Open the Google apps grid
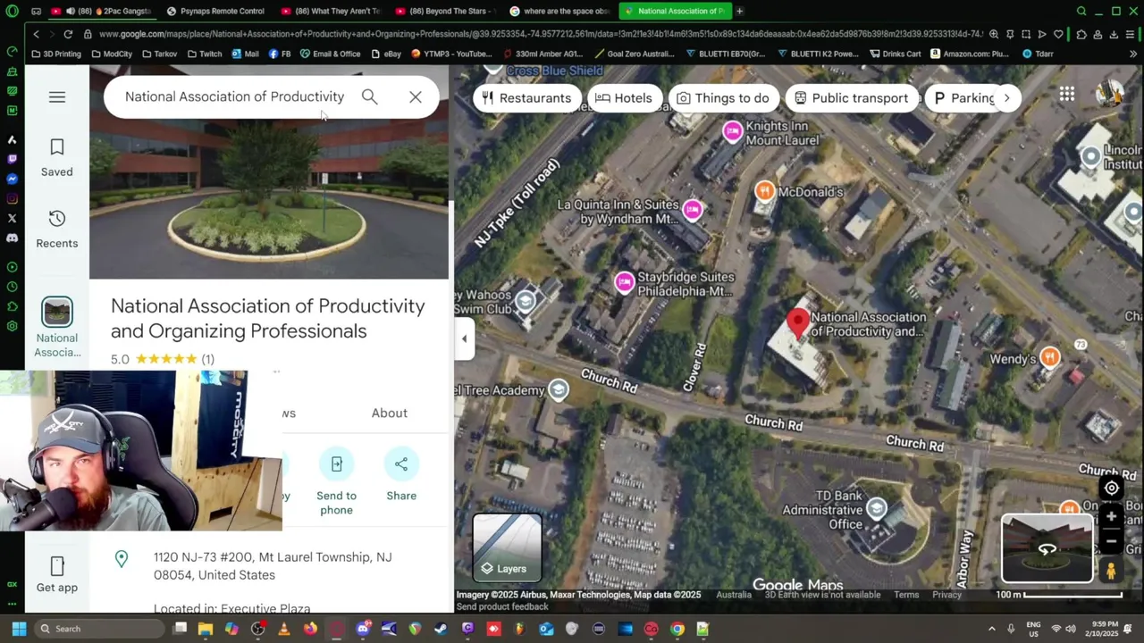1144x643 pixels. tap(1067, 94)
